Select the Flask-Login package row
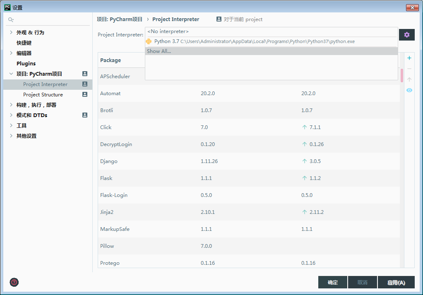The image size is (423, 295). (x=249, y=195)
